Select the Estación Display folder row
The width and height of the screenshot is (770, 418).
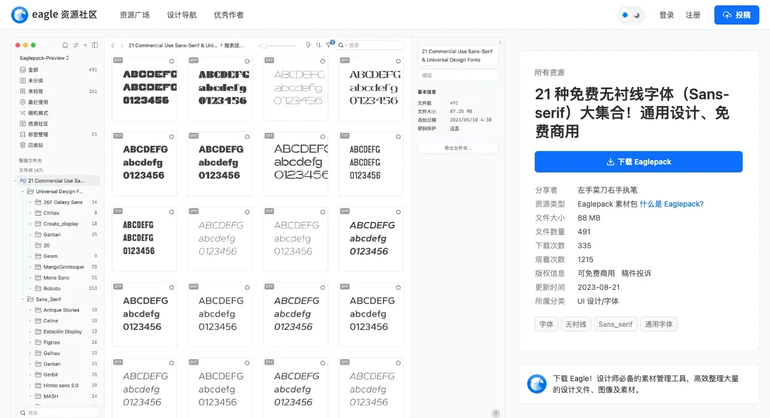[x=63, y=332]
